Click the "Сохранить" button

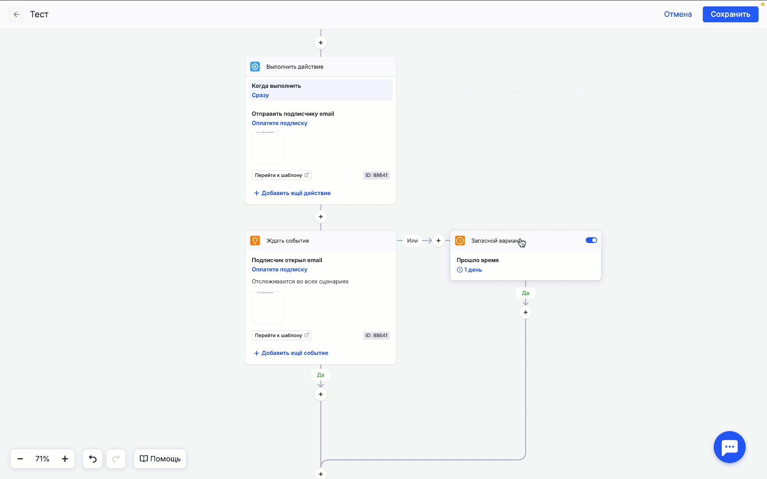pyautogui.click(x=730, y=14)
